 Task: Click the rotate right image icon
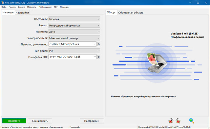click(x=178, y=121)
